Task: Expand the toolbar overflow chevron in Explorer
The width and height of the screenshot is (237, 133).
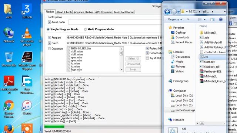Action: coord(188,19)
